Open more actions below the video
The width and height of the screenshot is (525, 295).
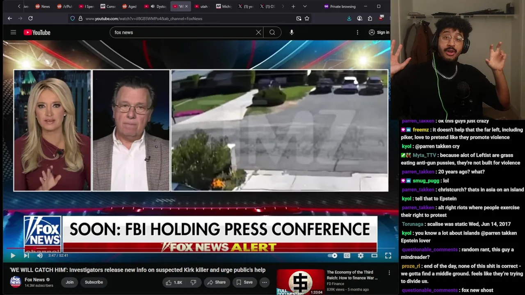pos(265,282)
